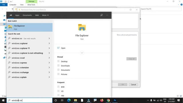Image resolution: width=183 pixels, height=103 pixels.
Task: Click OK in Permission Entry dialog
Action: tap(123, 85)
